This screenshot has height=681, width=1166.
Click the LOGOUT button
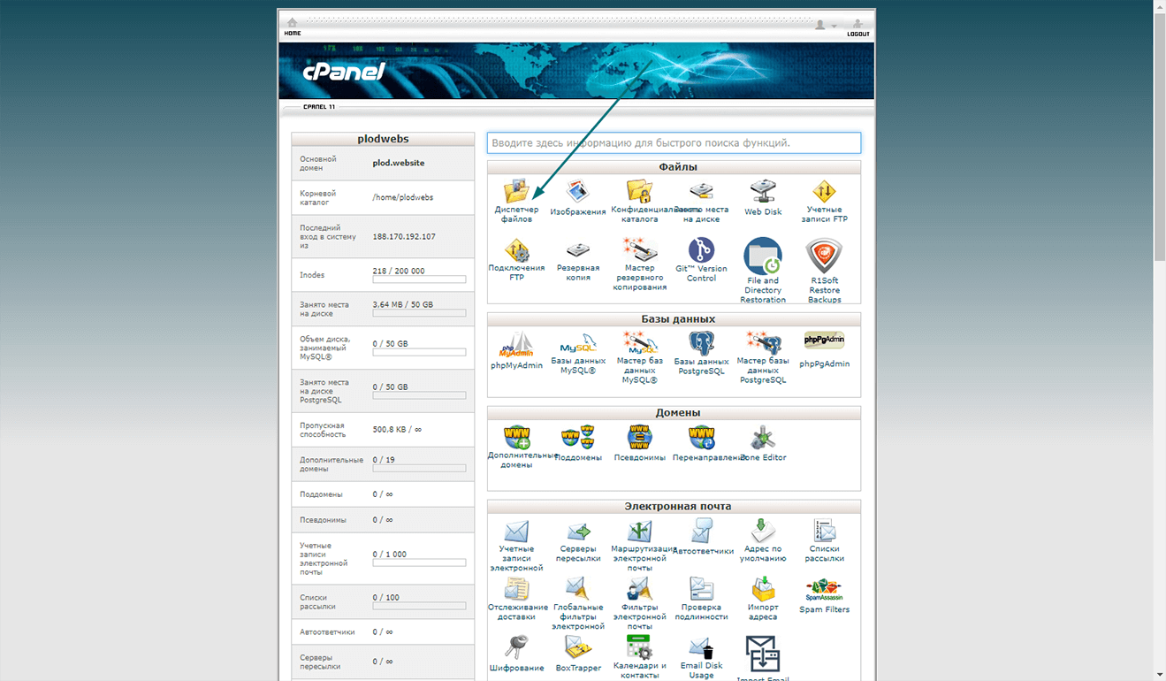coord(857,27)
